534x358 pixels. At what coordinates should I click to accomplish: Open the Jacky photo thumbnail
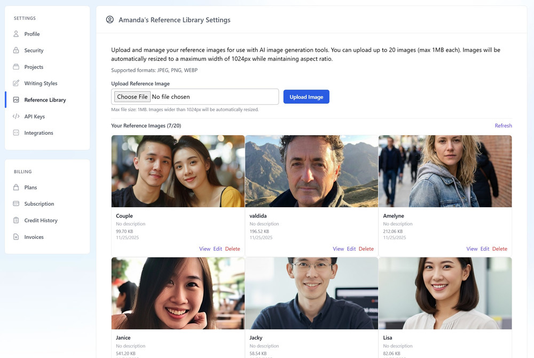[x=311, y=293]
